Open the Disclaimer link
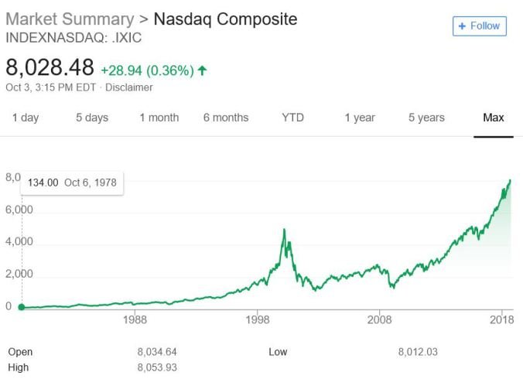 click(129, 87)
